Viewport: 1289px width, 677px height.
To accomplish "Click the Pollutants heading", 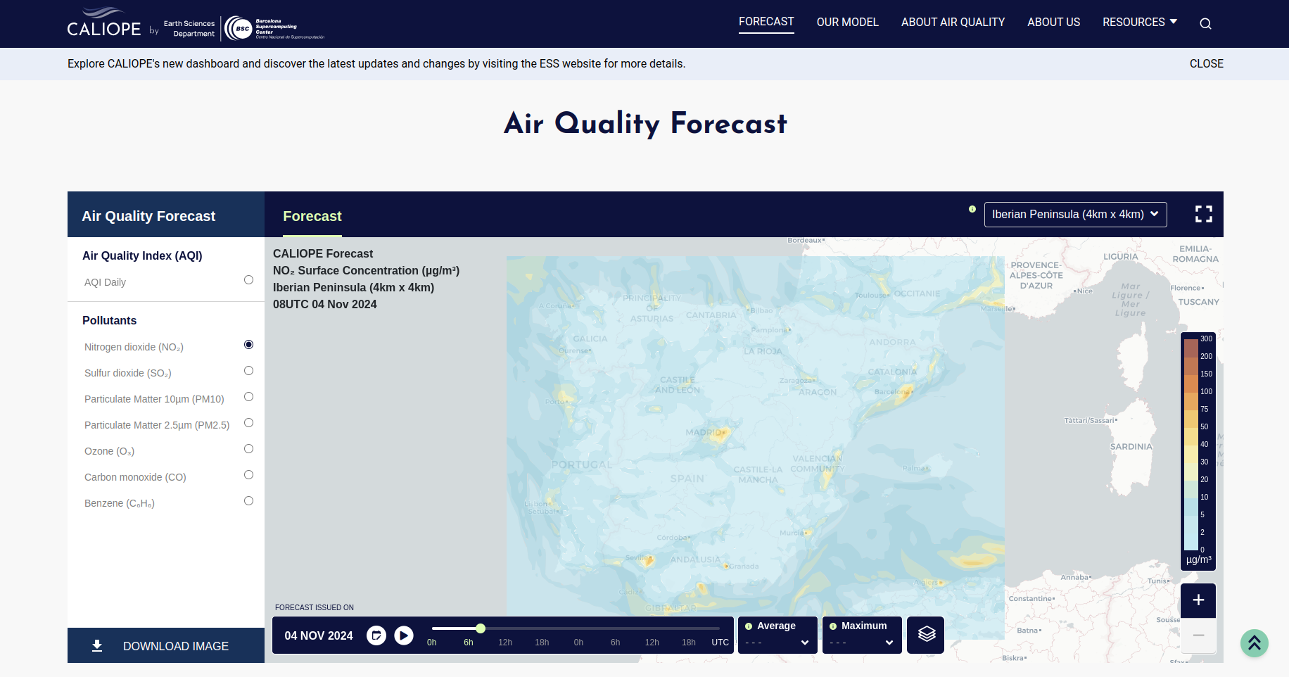I will pos(109,320).
